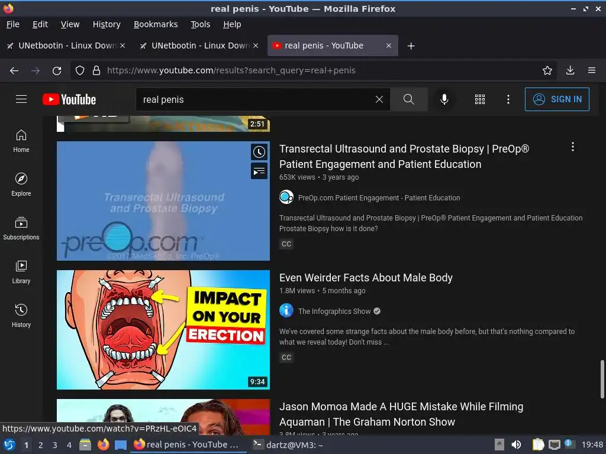Click Jason Momoa video thumbnail
Screen dimensions: 606x454
(x=163, y=417)
